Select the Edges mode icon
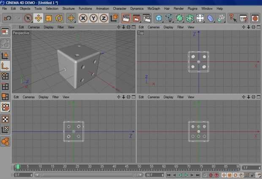This screenshot has width=262, height=179. (5, 87)
